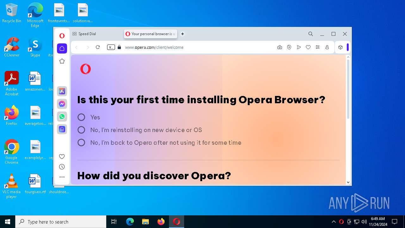The width and height of the screenshot is (405, 228).
Task: Click the taskbar search box
Action: 61,222
